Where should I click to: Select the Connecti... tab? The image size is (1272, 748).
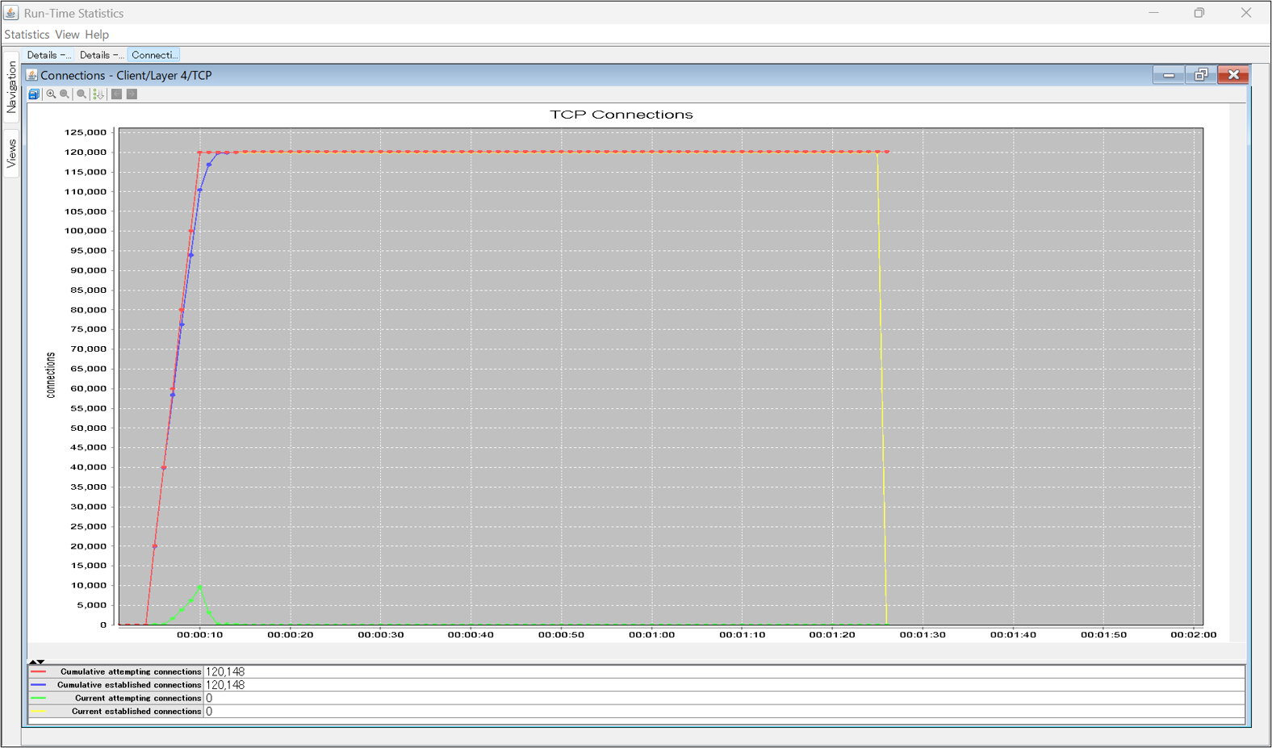pyautogui.click(x=153, y=55)
